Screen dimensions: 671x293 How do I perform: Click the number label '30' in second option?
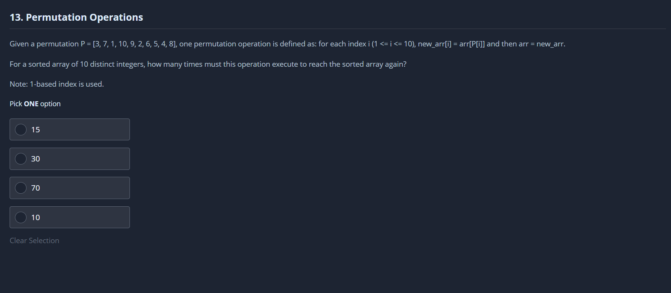36,159
